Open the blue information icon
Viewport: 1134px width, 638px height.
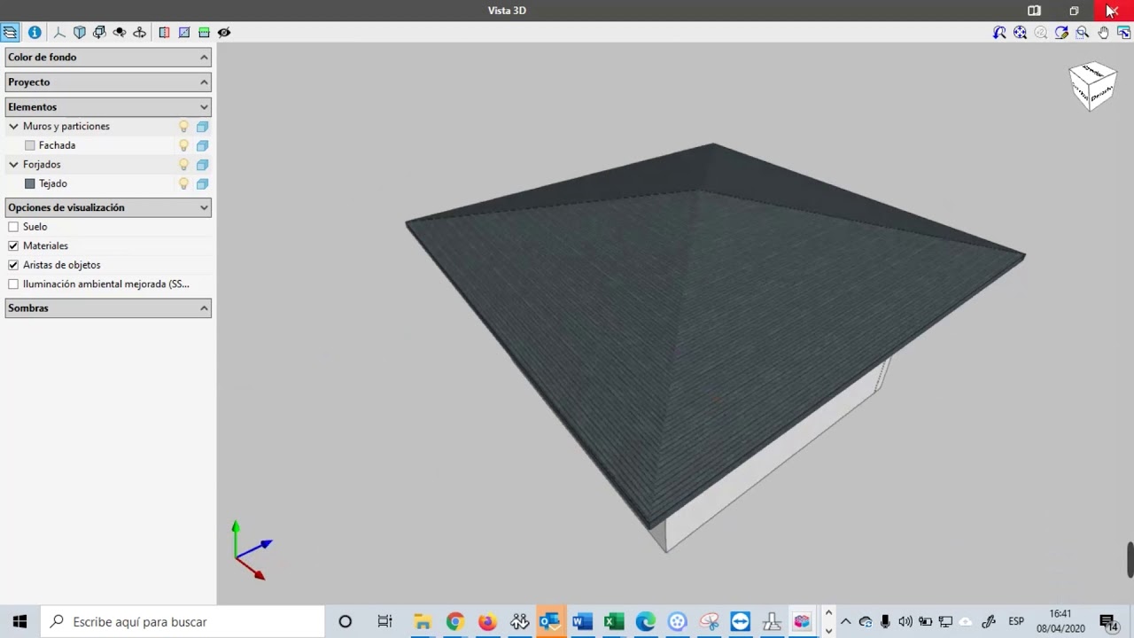(x=35, y=32)
